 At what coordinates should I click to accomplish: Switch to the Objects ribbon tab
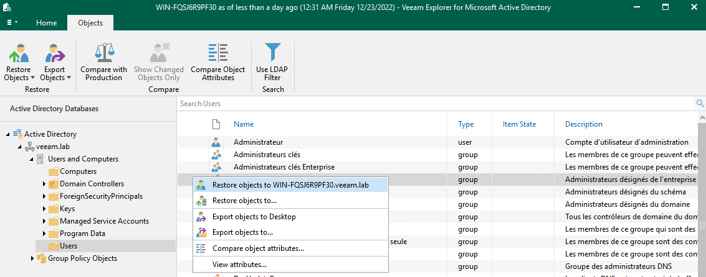pos(90,23)
